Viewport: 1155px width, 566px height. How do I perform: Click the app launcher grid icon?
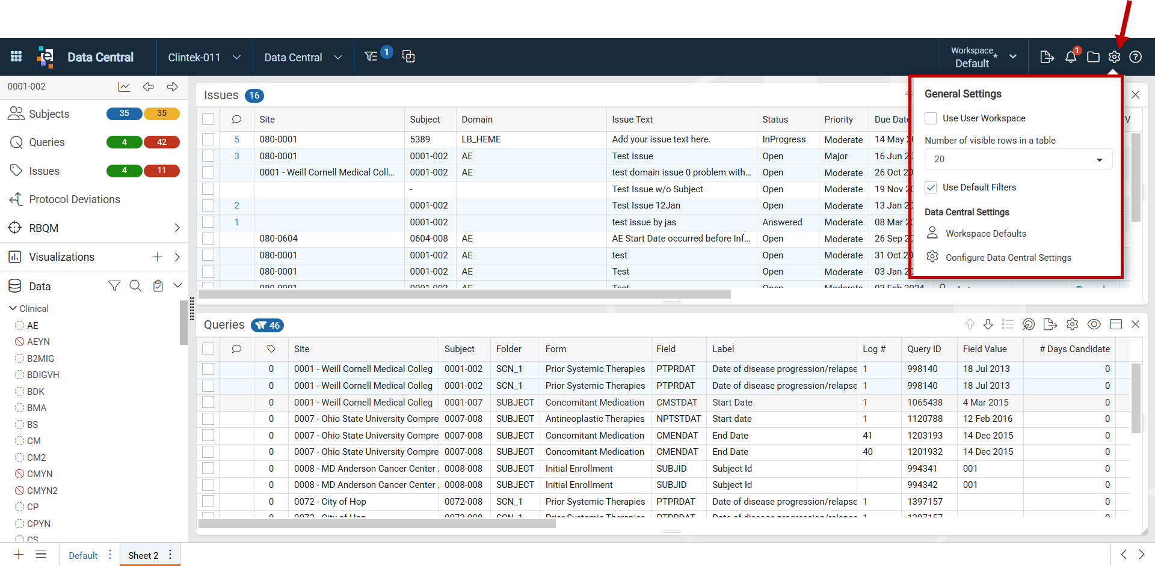coord(16,56)
